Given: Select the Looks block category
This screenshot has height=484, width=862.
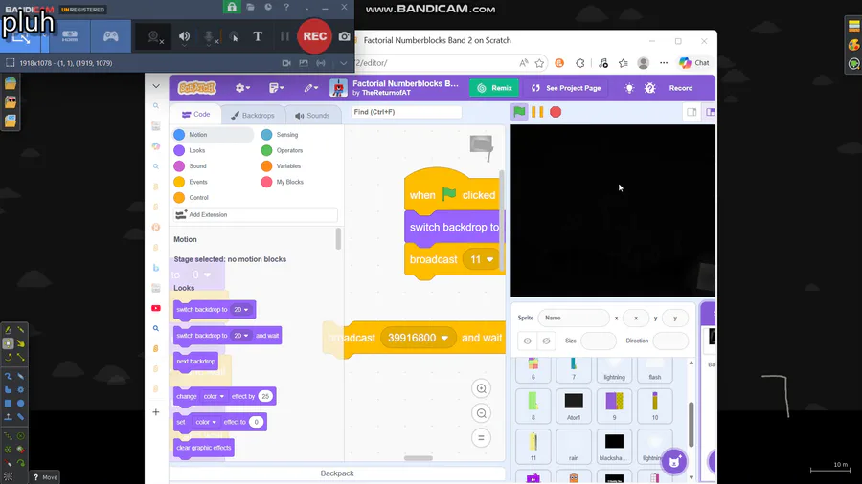Looking at the screenshot, I should (190, 150).
